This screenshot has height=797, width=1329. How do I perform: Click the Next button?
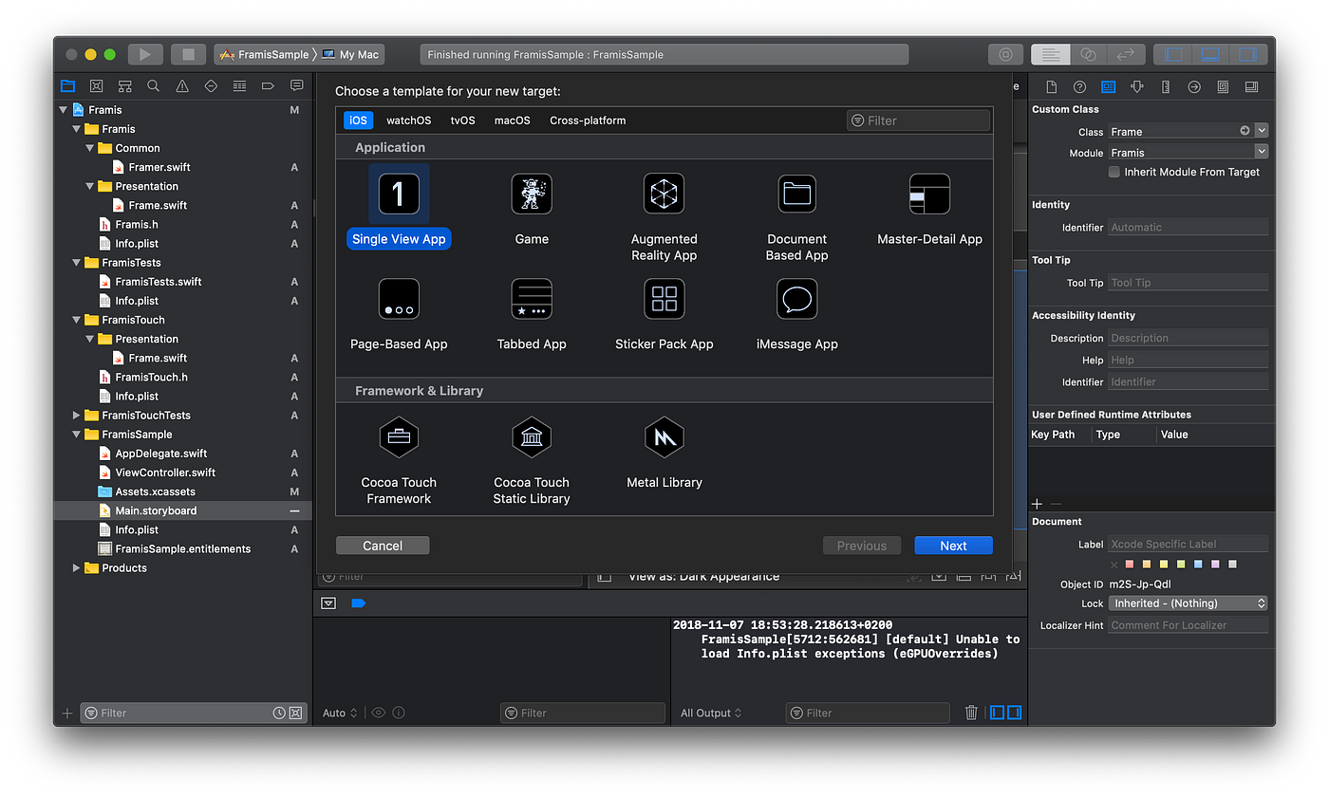tap(953, 545)
